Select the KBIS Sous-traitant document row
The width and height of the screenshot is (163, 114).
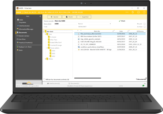[110, 36]
